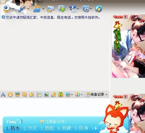This screenshot has height=133, width=145.
Task: Open the contact's large QQ show photo
Action: pos(128,46)
